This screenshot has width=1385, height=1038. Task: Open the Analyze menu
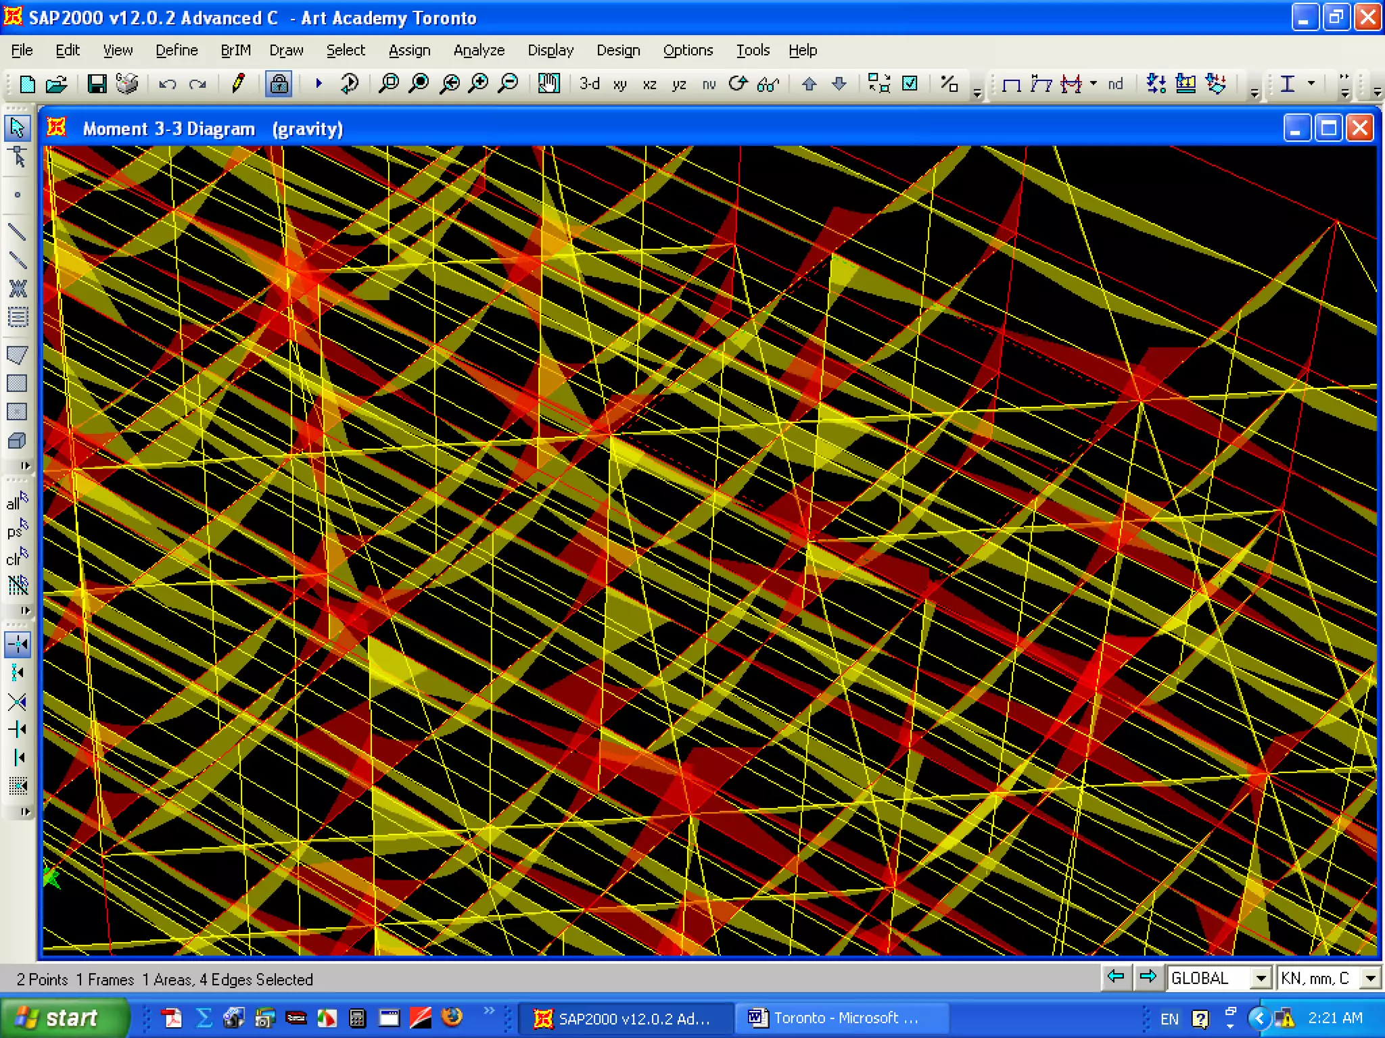479,51
